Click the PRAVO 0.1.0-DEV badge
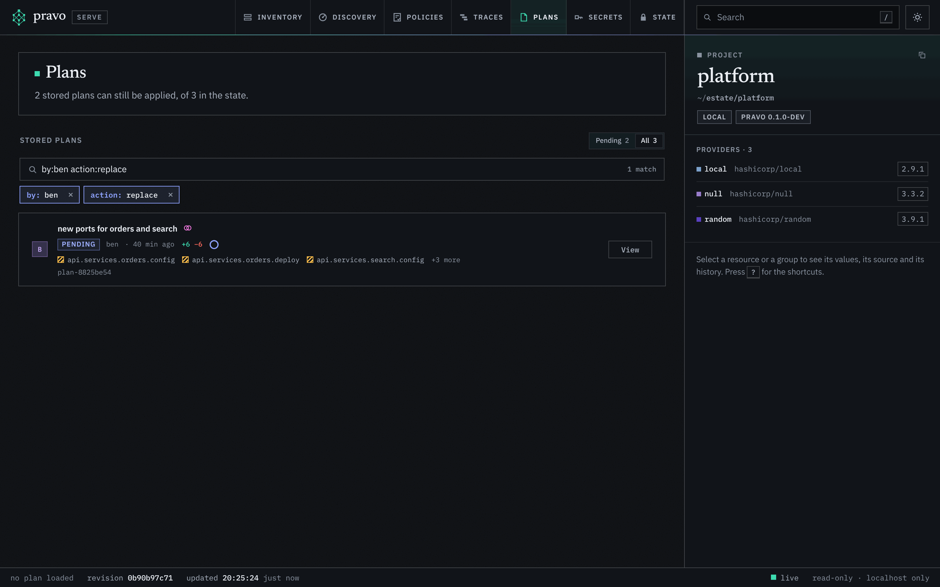Image resolution: width=940 pixels, height=587 pixels. click(773, 117)
